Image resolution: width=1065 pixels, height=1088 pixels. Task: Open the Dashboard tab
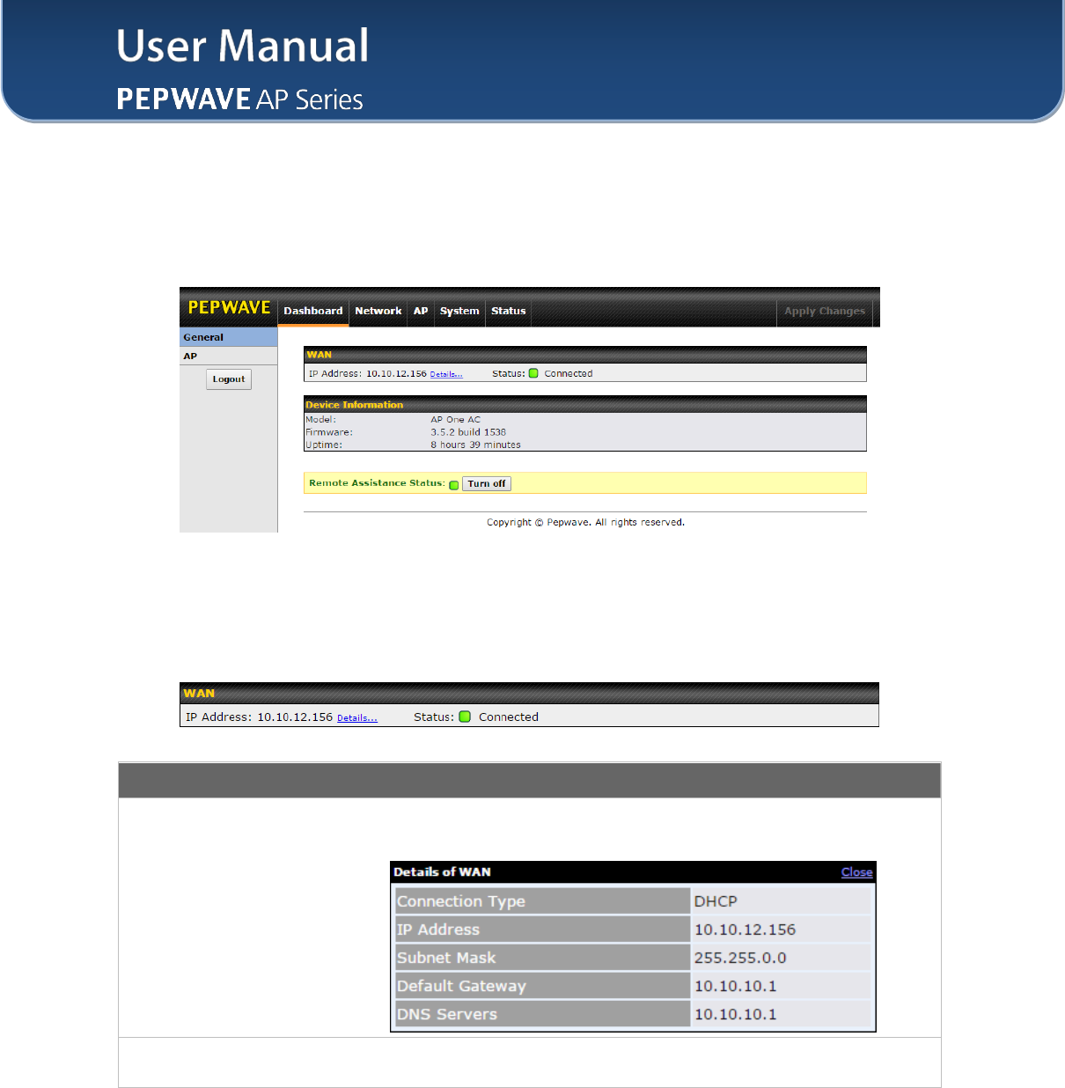point(313,311)
